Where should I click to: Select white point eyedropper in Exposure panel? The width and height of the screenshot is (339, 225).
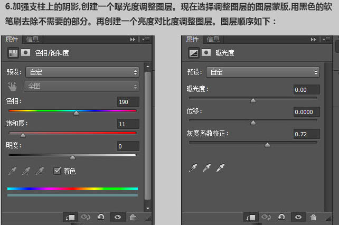pos(221,167)
